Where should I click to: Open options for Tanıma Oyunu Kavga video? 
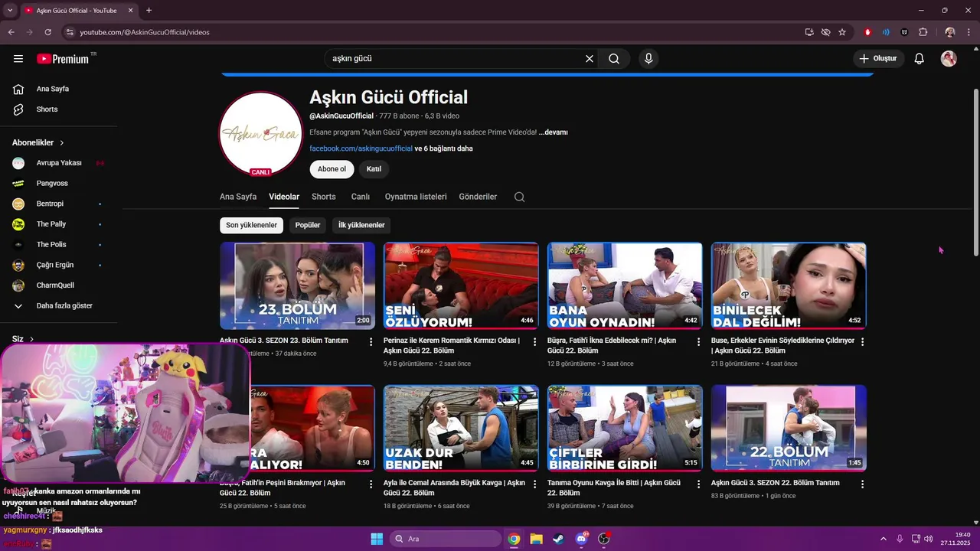(x=698, y=484)
